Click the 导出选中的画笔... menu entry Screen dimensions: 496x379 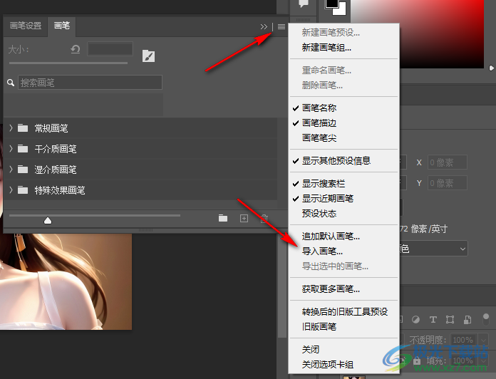[335, 266]
